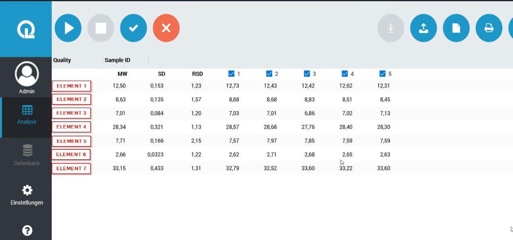This screenshot has height=240, width=513.
Task: Toggle measurement column 3 checkbox
Action: click(x=307, y=74)
